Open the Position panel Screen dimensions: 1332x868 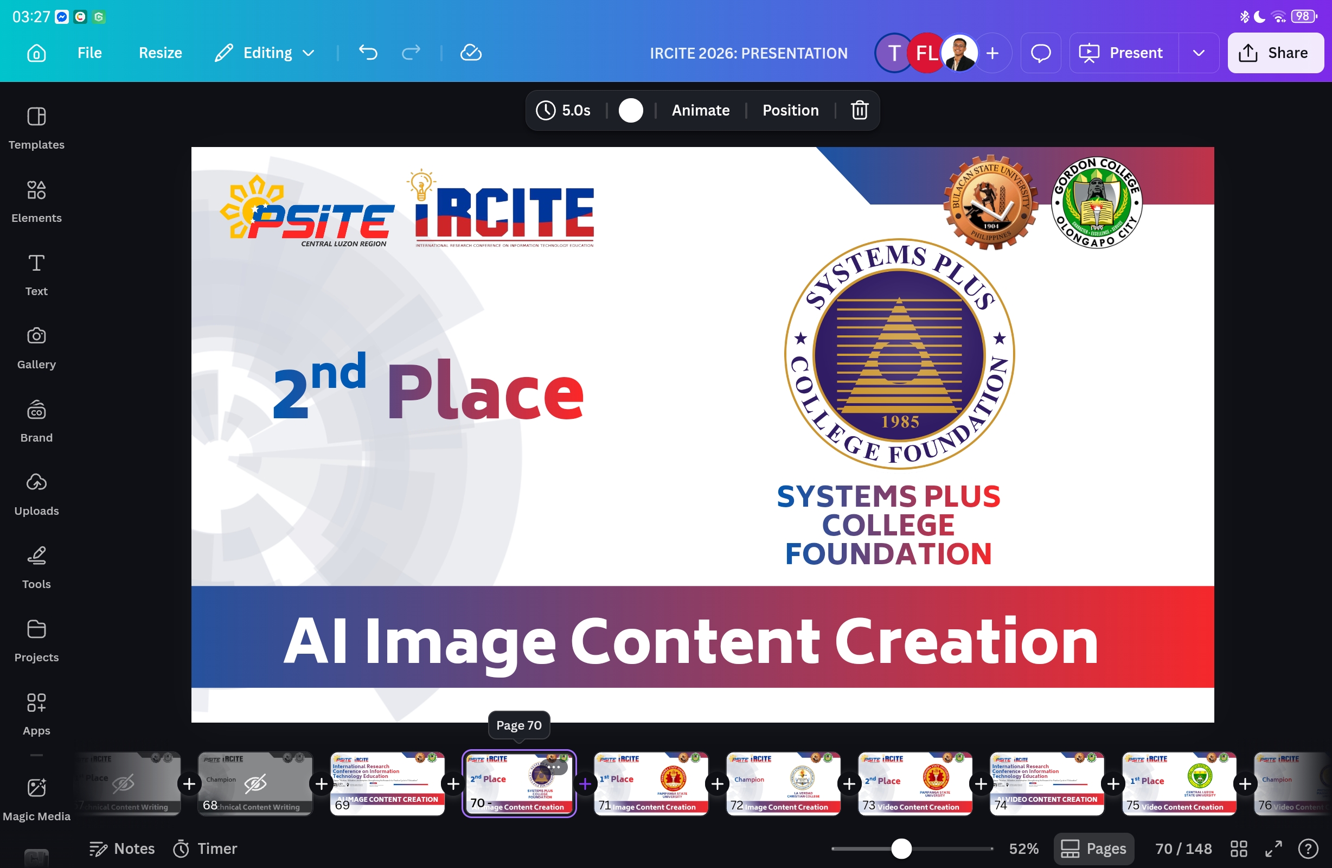[x=790, y=110]
